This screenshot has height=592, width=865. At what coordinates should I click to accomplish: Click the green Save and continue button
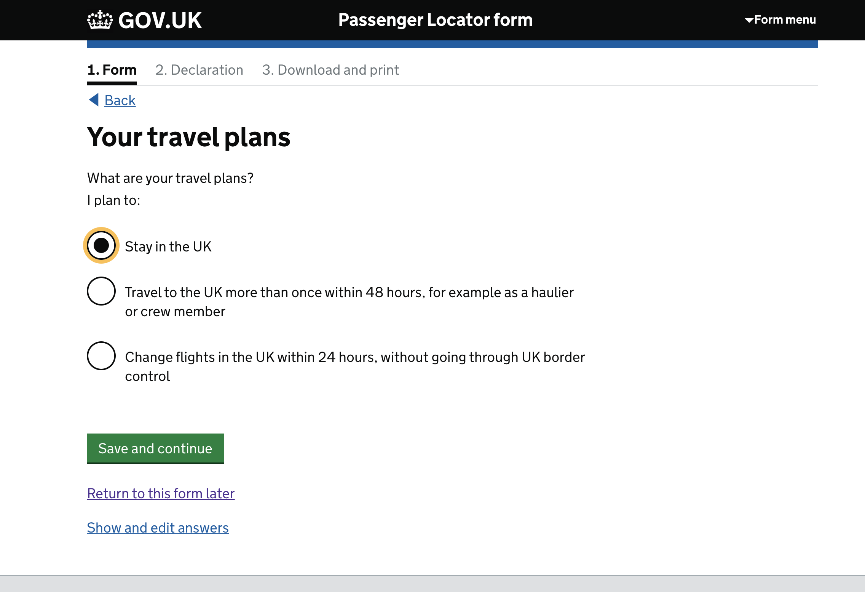tap(155, 448)
